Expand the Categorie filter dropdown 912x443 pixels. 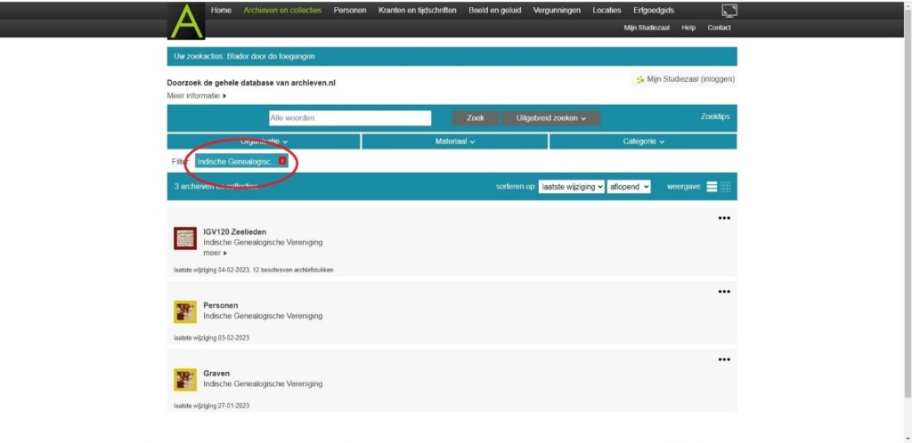pyautogui.click(x=643, y=141)
